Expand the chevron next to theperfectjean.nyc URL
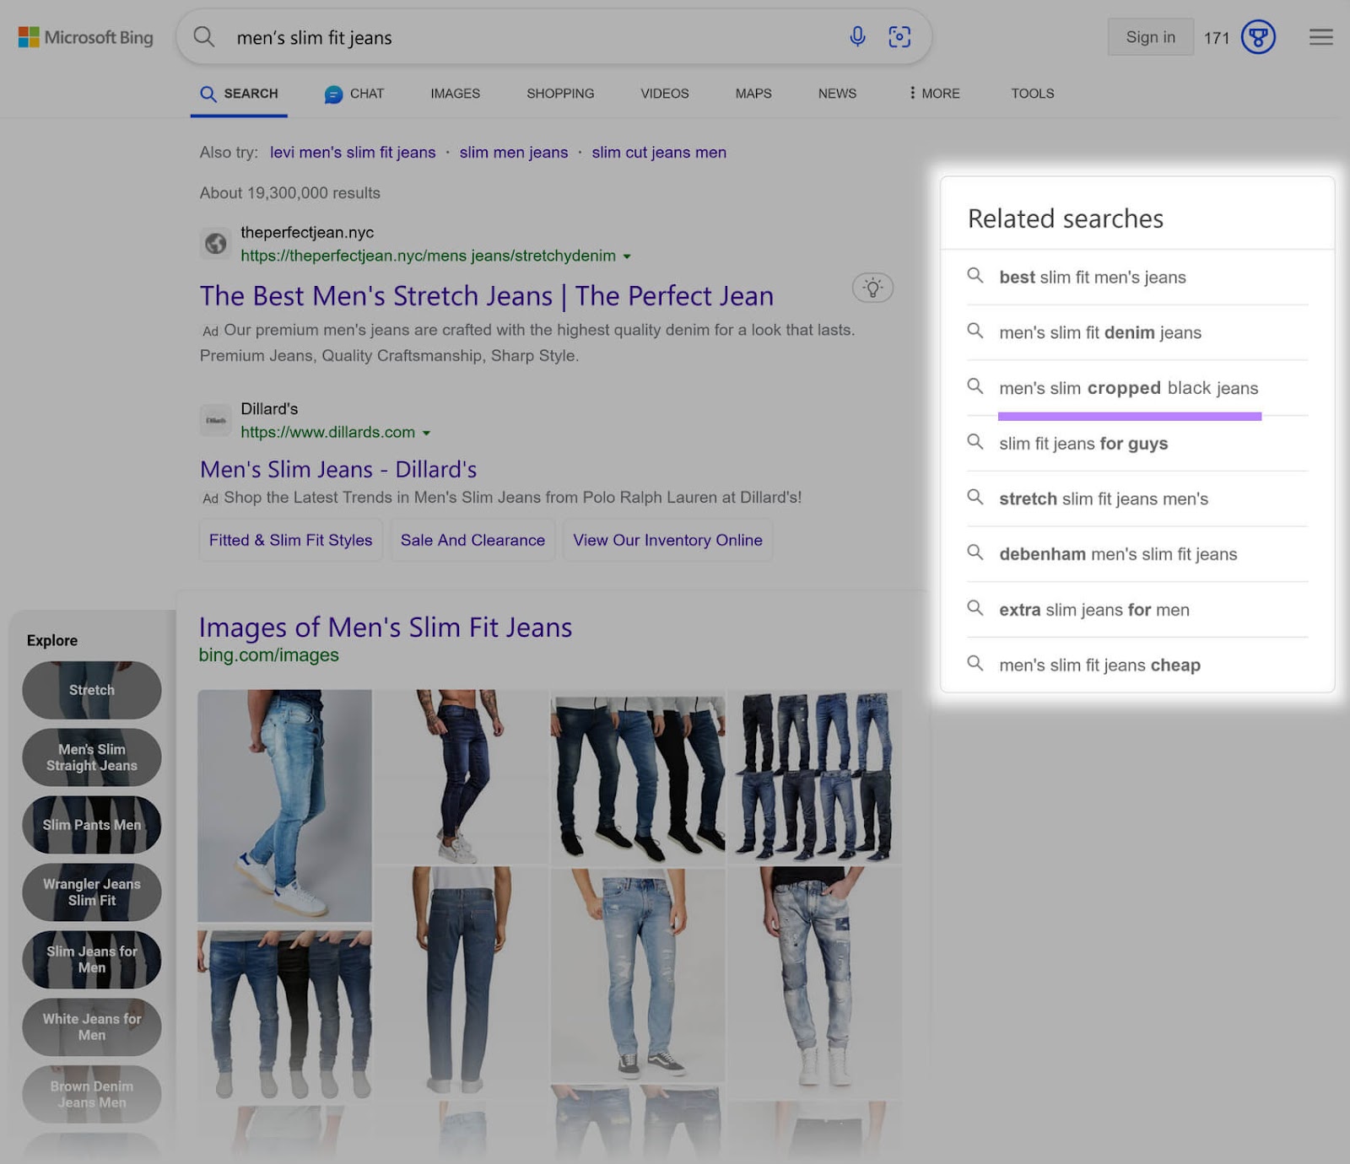 [x=628, y=256]
